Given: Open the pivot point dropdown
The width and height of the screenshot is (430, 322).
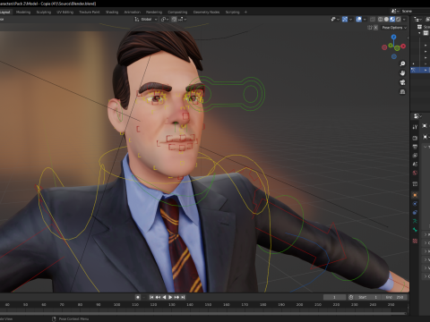Looking at the screenshot, I should [165, 19].
